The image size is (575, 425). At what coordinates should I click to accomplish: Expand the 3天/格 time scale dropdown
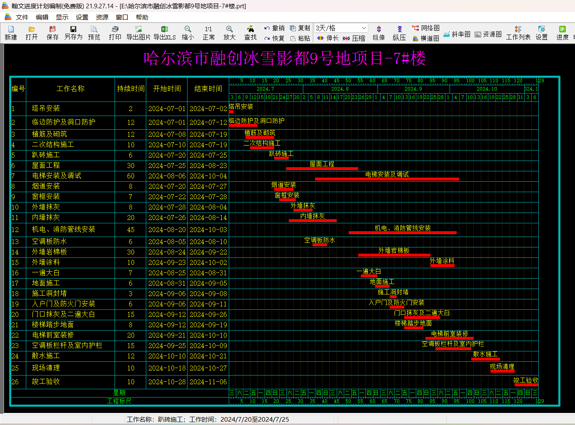click(364, 28)
